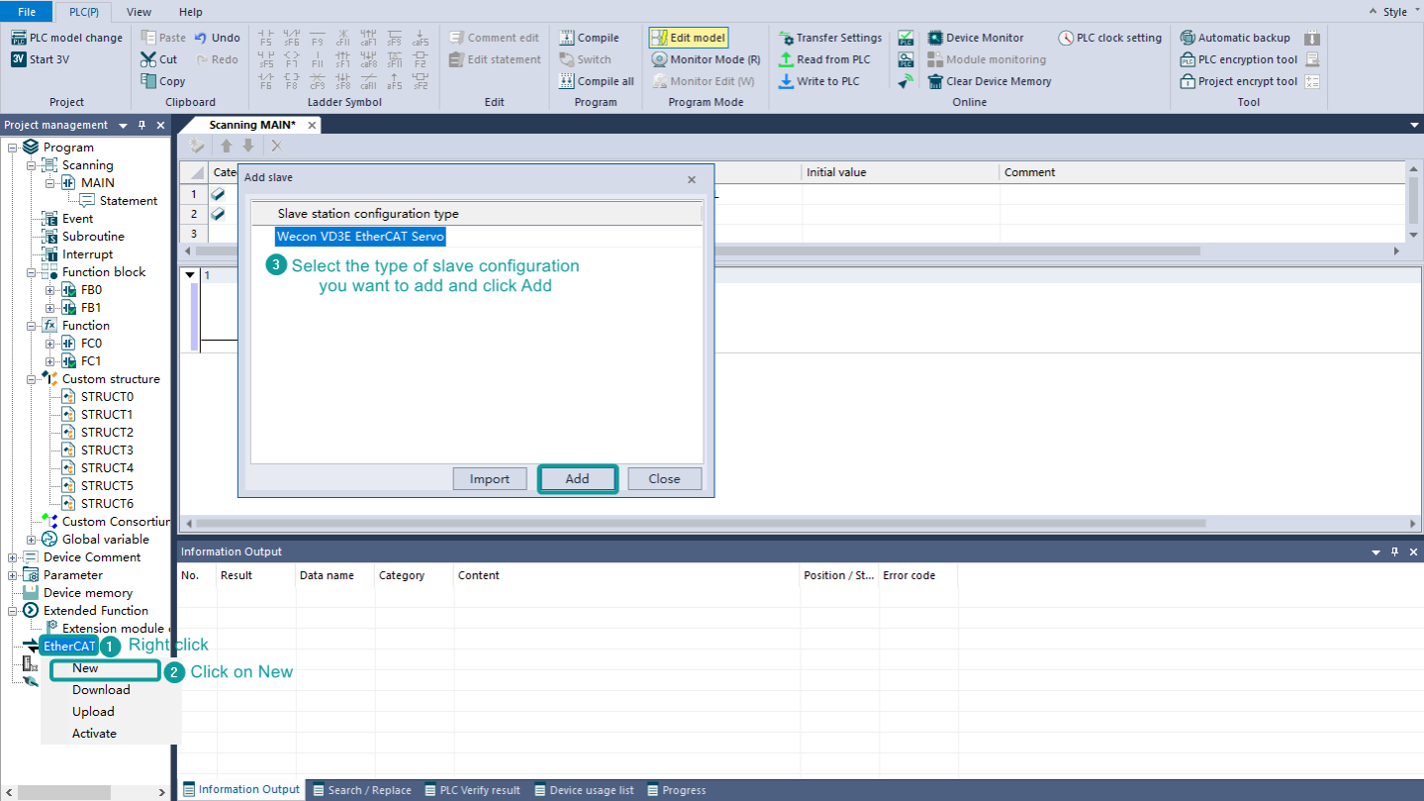Open the PLC encryption tool

pos(1188,59)
